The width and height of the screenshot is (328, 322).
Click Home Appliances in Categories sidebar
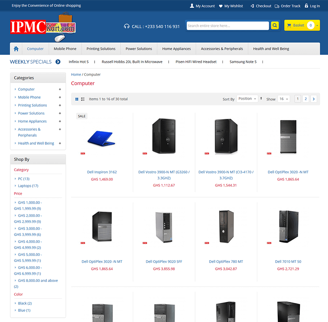pyautogui.click(x=32, y=121)
